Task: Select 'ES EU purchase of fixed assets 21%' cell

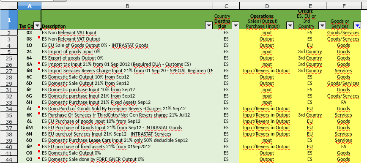Action: pyautogui.click(x=127, y=147)
